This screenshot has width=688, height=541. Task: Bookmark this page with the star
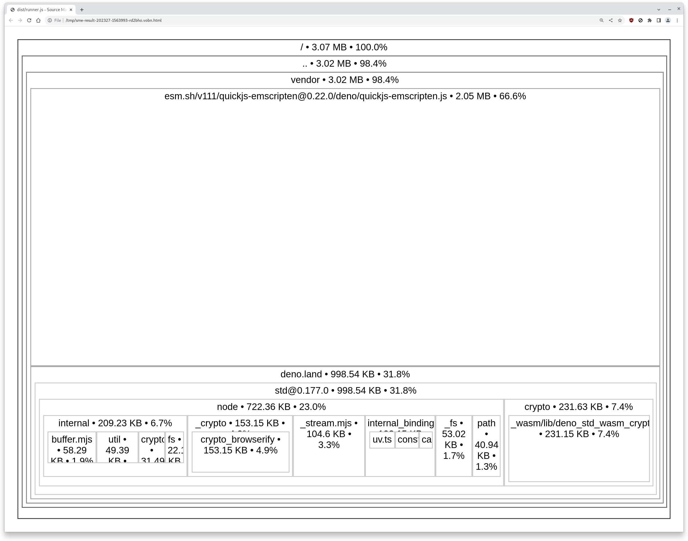[x=620, y=20]
